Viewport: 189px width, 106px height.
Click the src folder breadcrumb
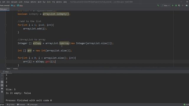click(13, 6)
